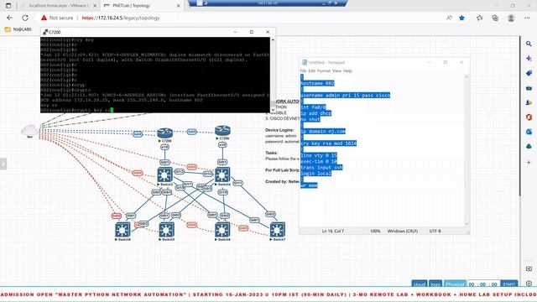Click the 'username admin pri 15 pass cisco' line
This screenshot has height=302, width=537.
[345, 95]
